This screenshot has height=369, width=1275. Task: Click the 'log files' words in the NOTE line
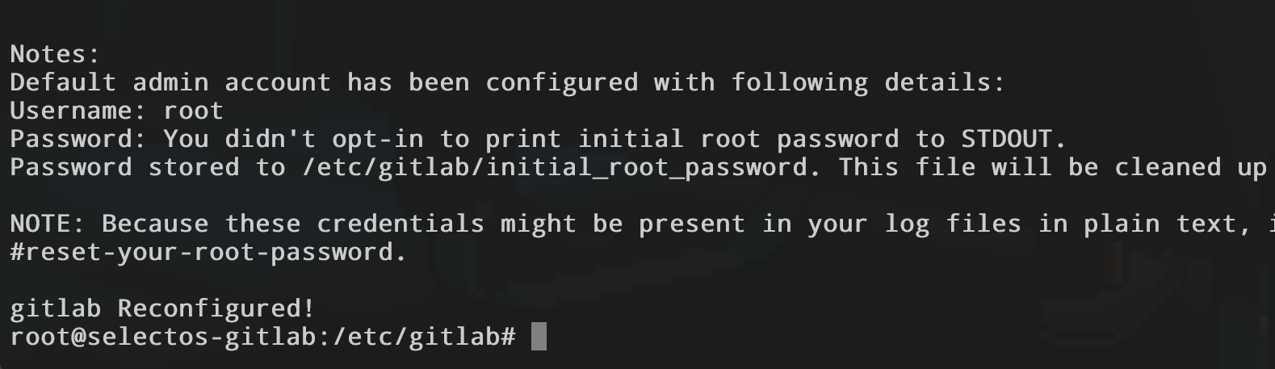coord(937,224)
